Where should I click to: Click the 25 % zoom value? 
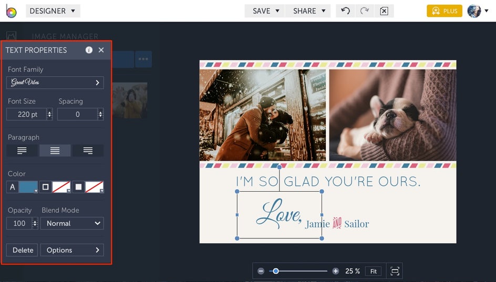tap(353, 271)
